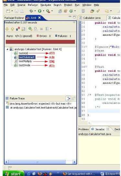Click Rerun Test - Failures First icon

(36, 29)
